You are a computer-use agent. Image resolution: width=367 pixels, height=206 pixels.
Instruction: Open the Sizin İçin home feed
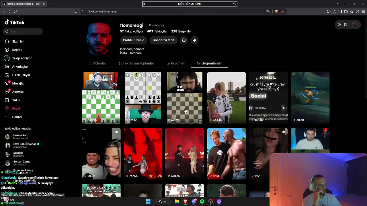click(19, 41)
